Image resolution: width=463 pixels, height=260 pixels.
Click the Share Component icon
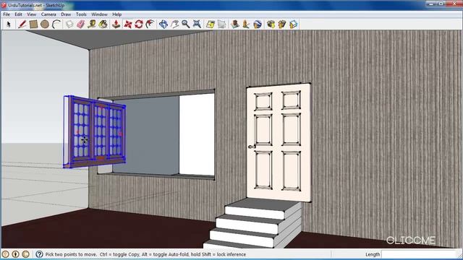pos(293,24)
